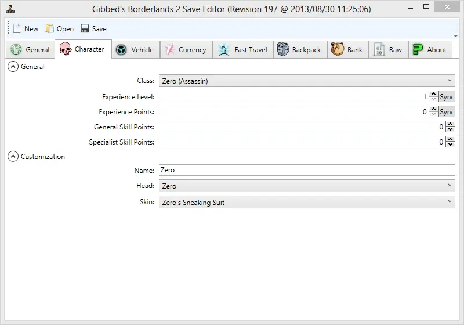Click the Save floppy disk icon
This screenshot has height=325, width=464.
coord(85,29)
